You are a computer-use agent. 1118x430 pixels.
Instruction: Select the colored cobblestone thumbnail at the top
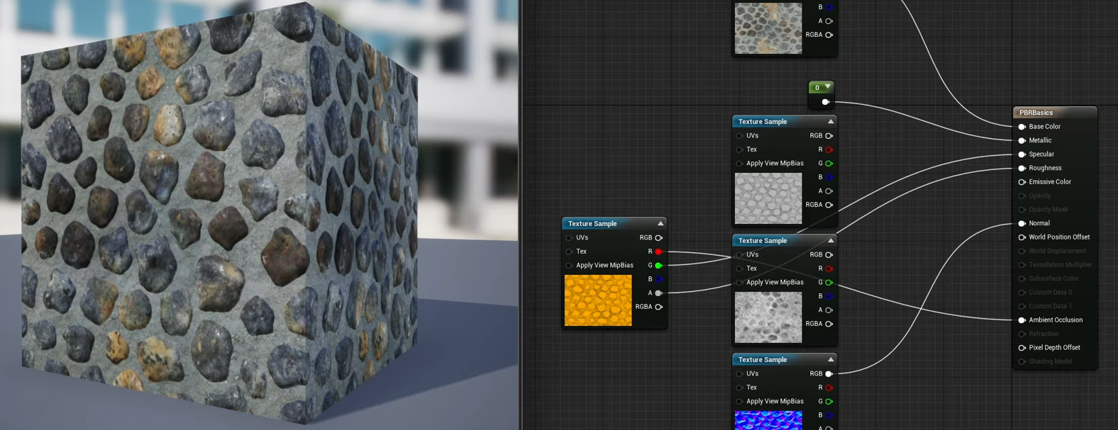pyautogui.click(x=768, y=28)
